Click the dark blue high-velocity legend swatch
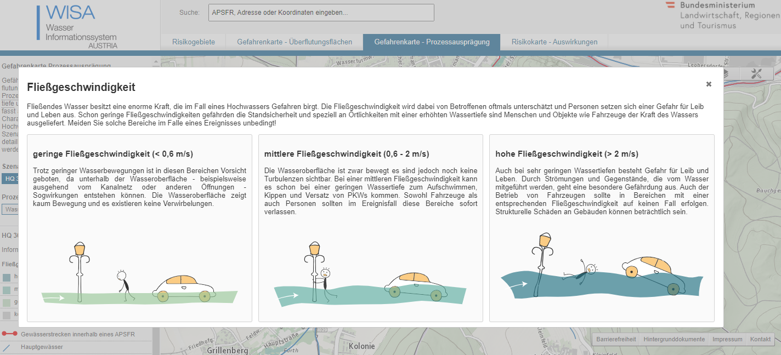 tap(7, 277)
